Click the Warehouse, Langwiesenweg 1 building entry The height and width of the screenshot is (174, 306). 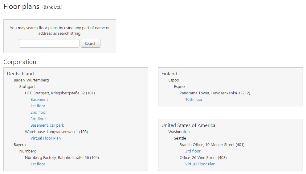(56, 132)
